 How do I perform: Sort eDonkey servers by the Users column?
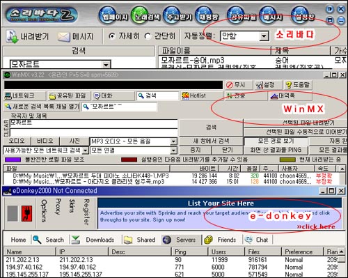[x=226, y=252]
